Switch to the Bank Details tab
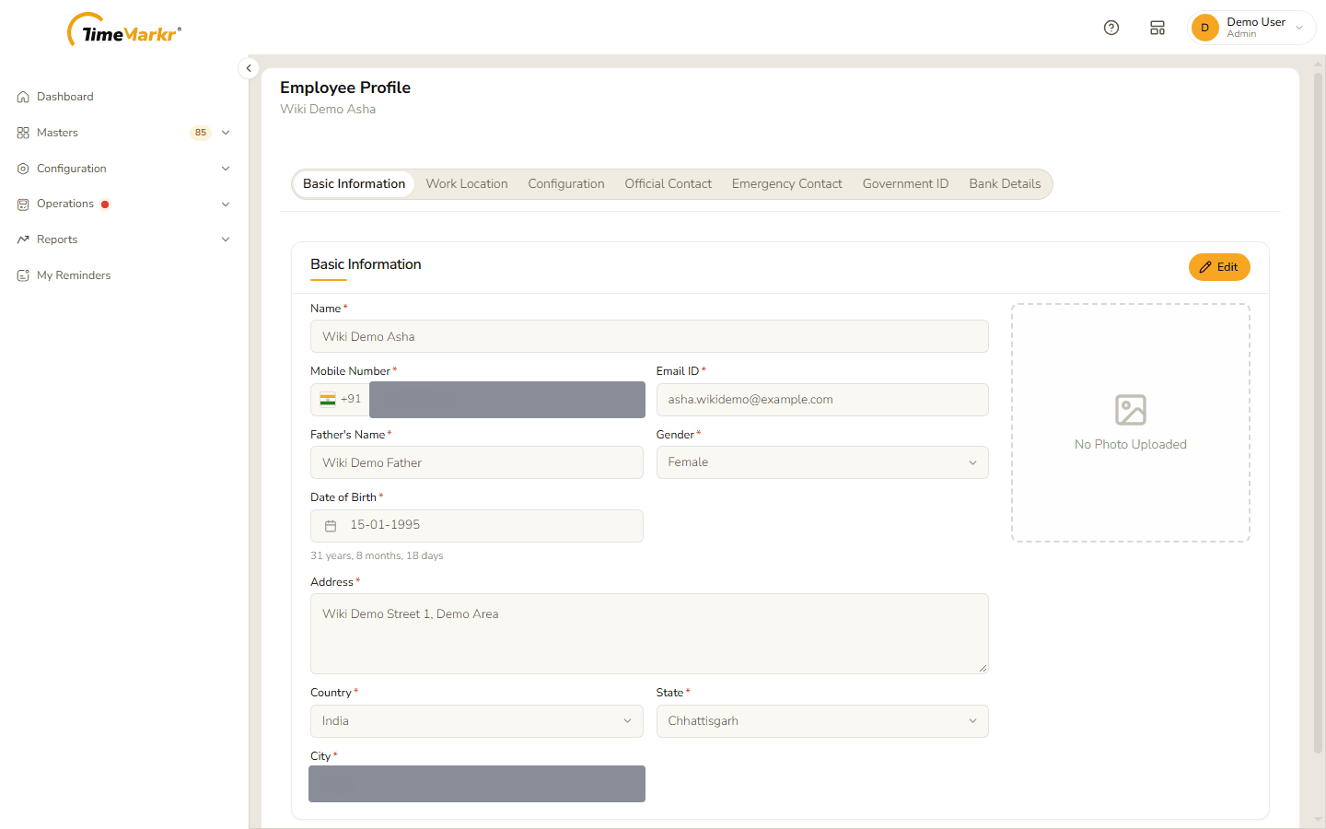 (x=1005, y=184)
